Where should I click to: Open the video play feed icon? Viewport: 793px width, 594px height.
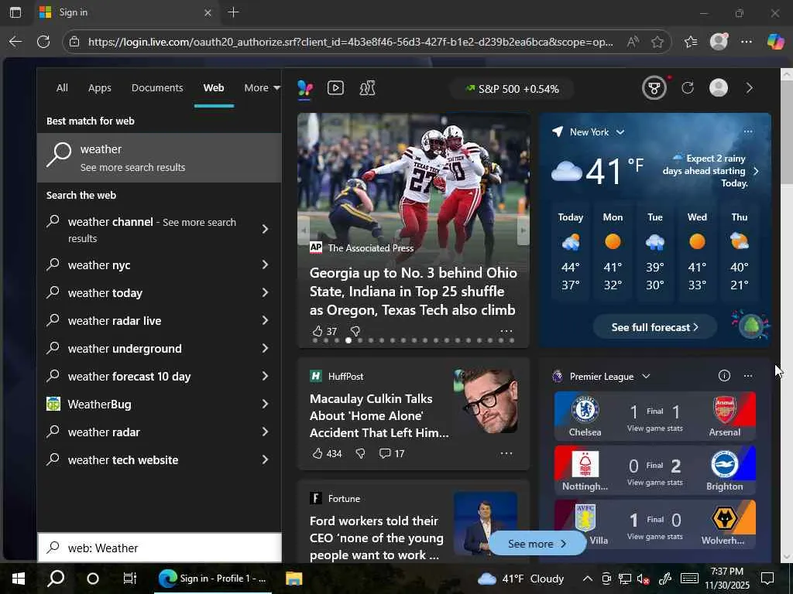click(x=335, y=88)
